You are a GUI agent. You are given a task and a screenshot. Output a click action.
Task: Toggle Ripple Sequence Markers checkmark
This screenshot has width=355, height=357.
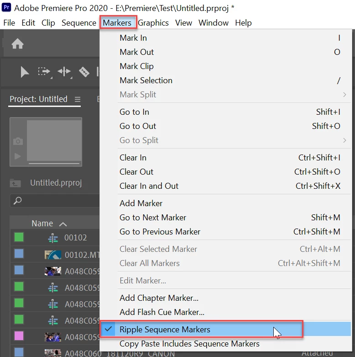(109, 329)
